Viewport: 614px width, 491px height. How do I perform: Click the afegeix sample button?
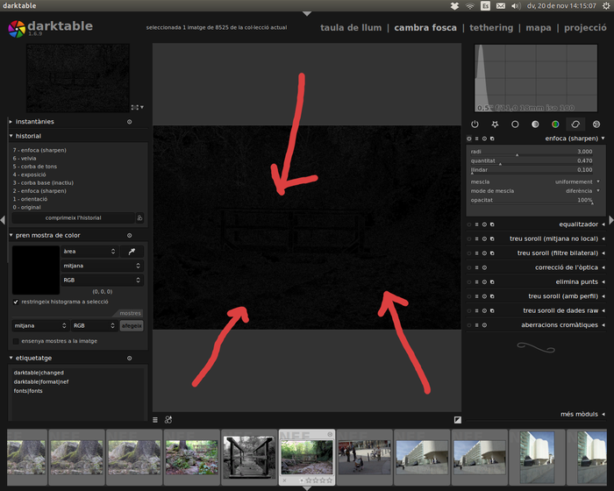pyautogui.click(x=132, y=326)
